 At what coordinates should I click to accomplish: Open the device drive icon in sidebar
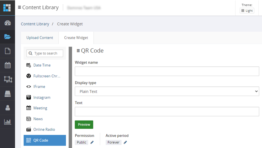pyautogui.click(x=8, y=94)
